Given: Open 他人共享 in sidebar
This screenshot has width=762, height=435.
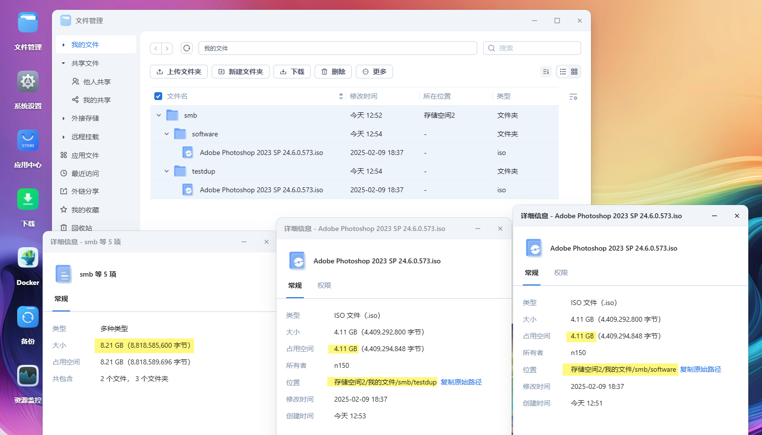Looking at the screenshot, I should coord(97,82).
